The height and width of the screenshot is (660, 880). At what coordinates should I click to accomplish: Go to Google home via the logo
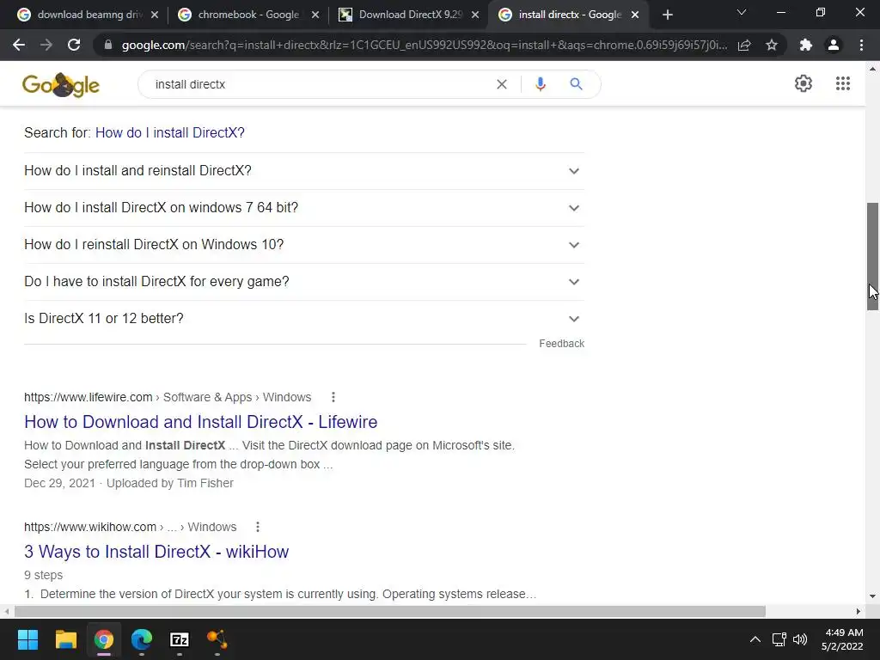coord(61,85)
